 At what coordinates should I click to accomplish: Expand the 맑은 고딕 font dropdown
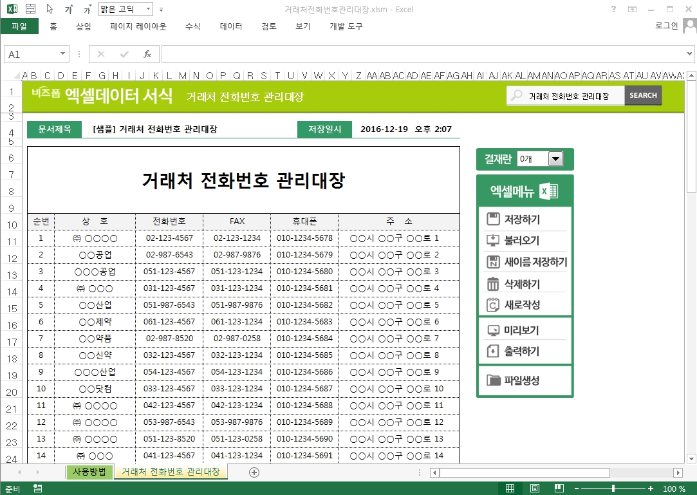coord(148,10)
